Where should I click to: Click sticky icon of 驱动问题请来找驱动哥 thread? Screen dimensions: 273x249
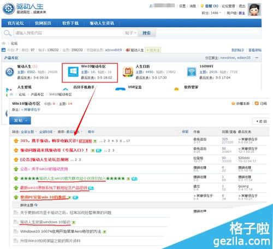(x=16, y=150)
